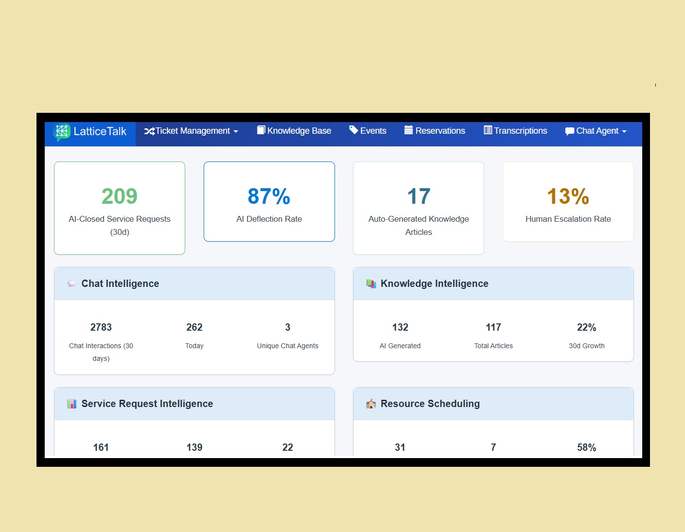Click the building icon on Resource Scheduling panel

371,403
